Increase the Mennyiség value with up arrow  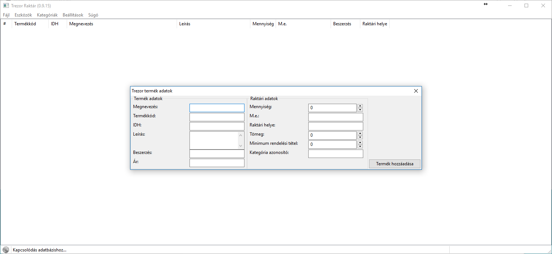(360, 106)
